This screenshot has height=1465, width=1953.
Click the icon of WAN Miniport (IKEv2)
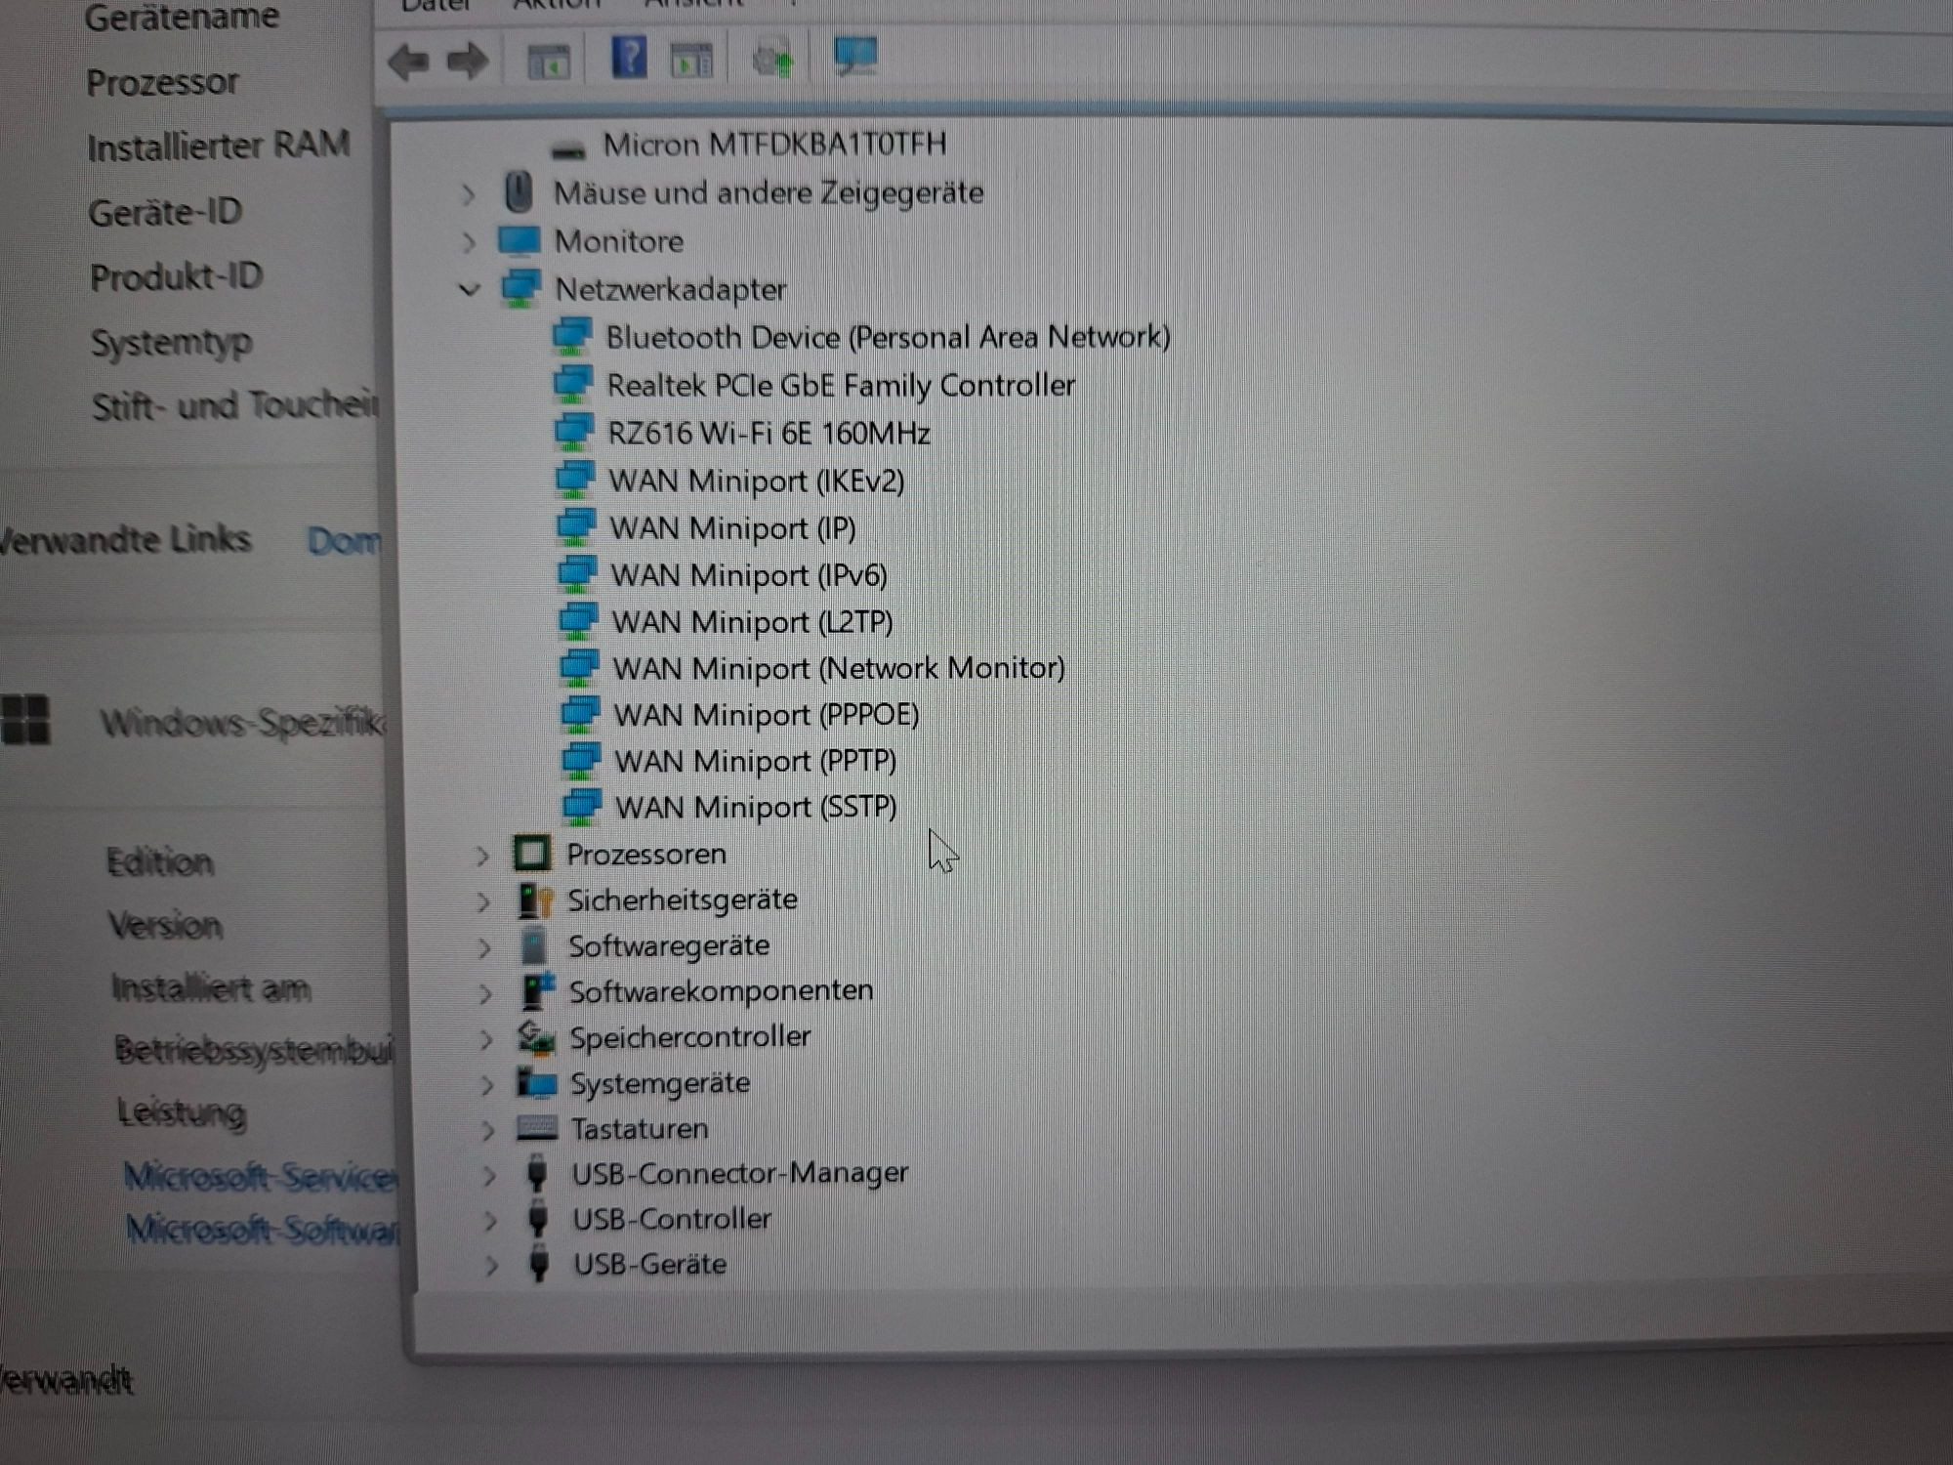pyautogui.click(x=575, y=480)
